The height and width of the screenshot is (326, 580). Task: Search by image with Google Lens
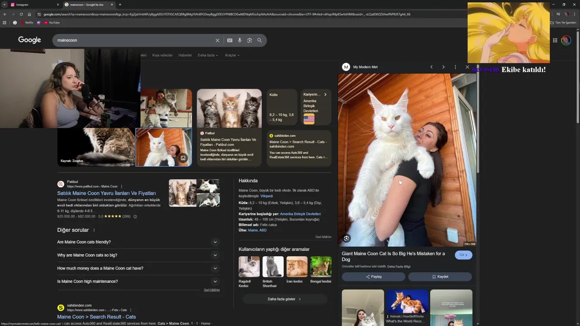pyautogui.click(x=250, y=40)
